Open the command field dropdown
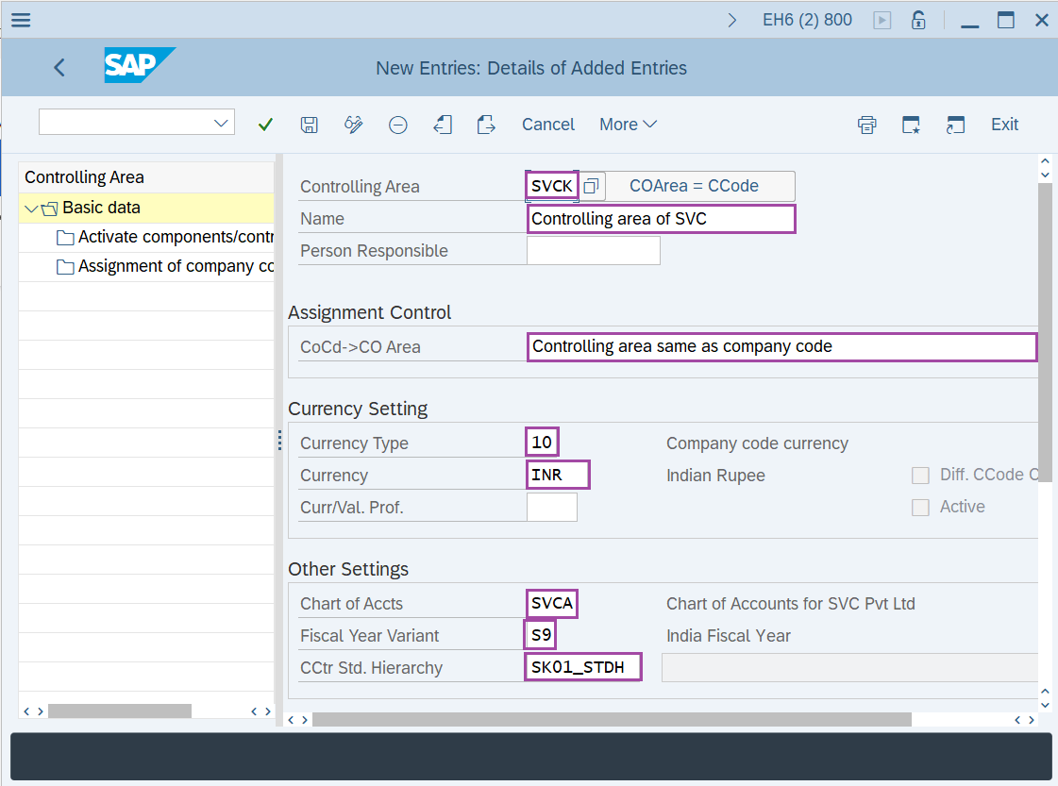Image resolution: width=1058 pixels, height=786 pixels. pyautogui.click(x=222, y=123)
